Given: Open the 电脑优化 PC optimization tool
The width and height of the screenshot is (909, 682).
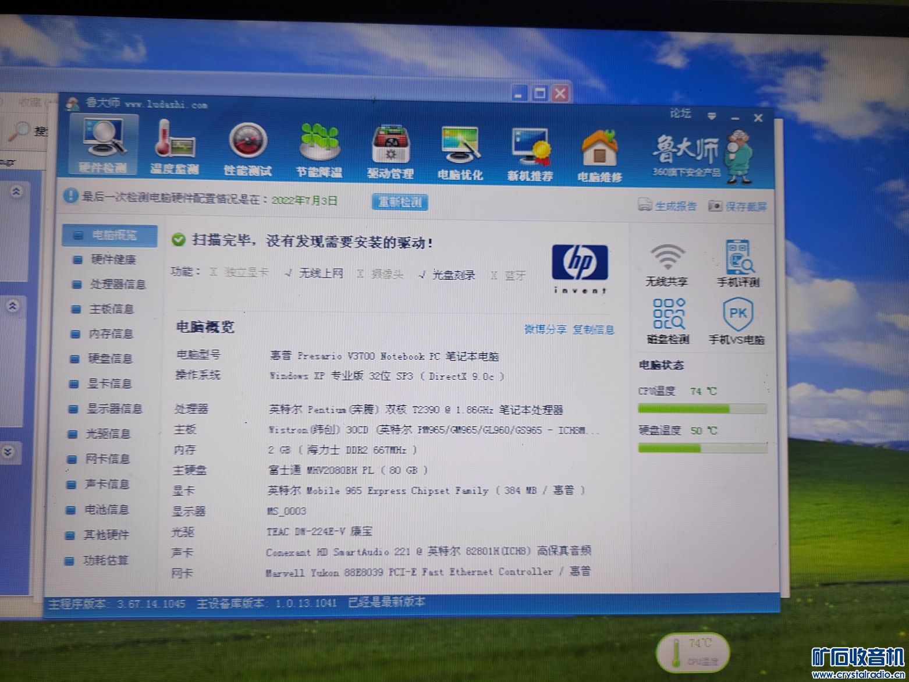Looking at the screenshot, I should coord(460,153).
